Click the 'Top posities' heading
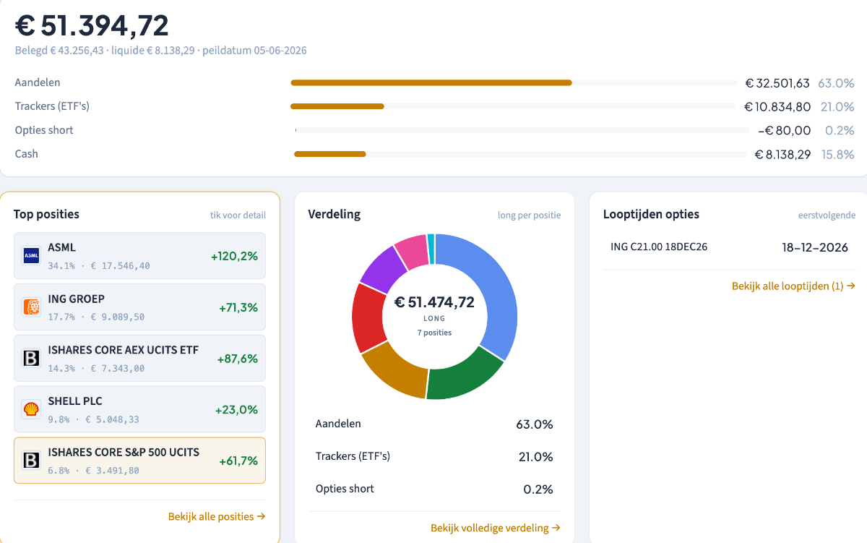Image resolution: width=867 pixels, height=543 pixels. (x=46, y=214)
